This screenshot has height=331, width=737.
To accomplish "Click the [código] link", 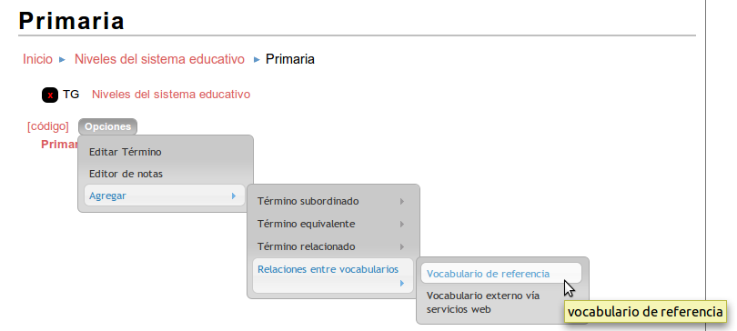I will click(48, 126).
